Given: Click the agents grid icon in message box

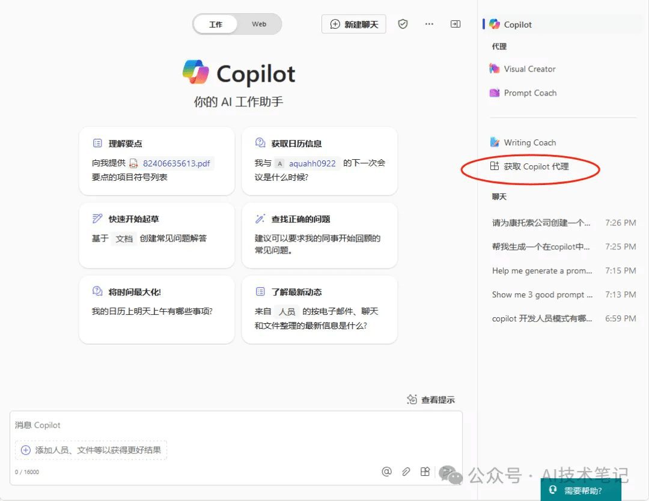Looking at the screenshot, I should pos(425,472).
